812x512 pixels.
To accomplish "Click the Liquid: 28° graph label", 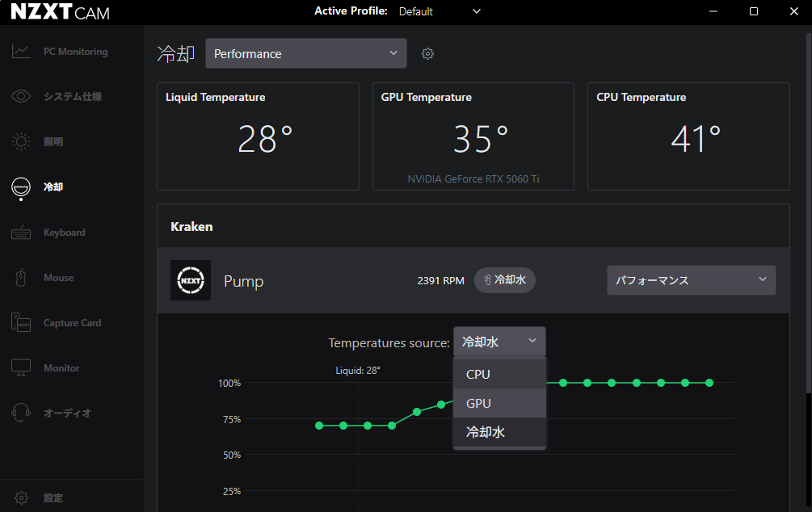I will pos(358,370).
